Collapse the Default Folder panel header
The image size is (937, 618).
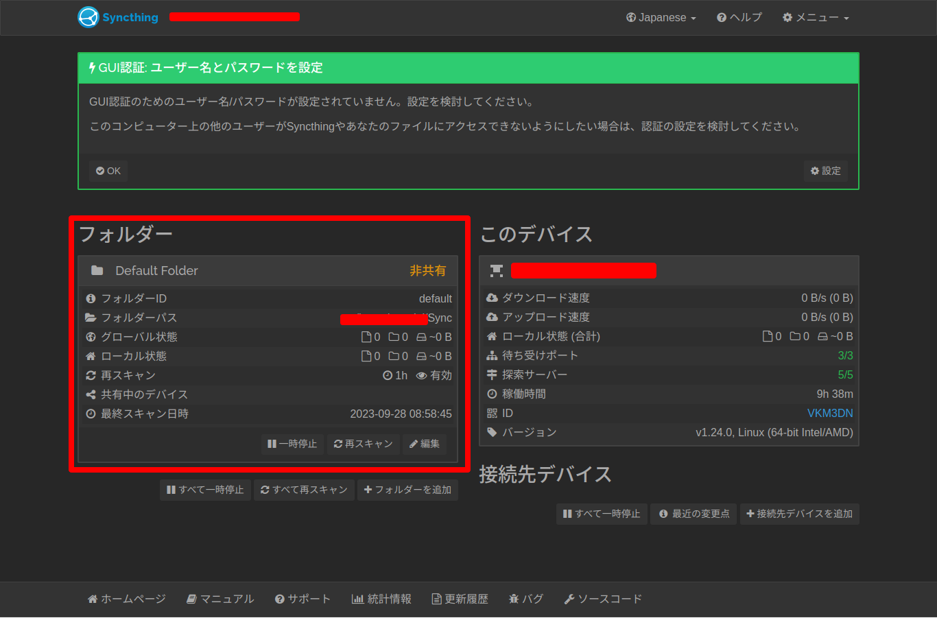[x=268, y=271]
